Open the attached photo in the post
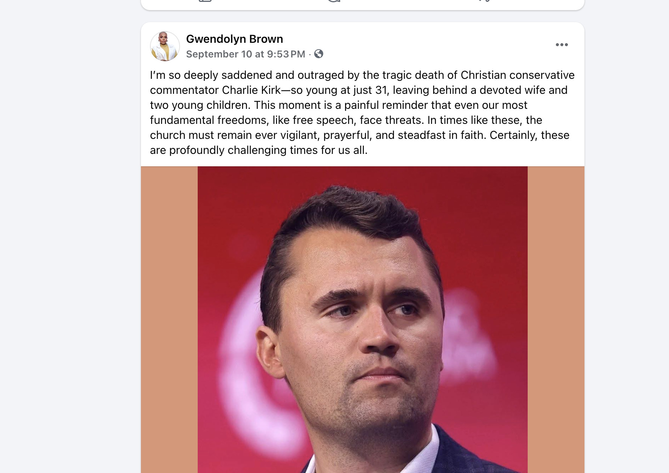This screenshot has height=473, width=669. tap(362, 319)
